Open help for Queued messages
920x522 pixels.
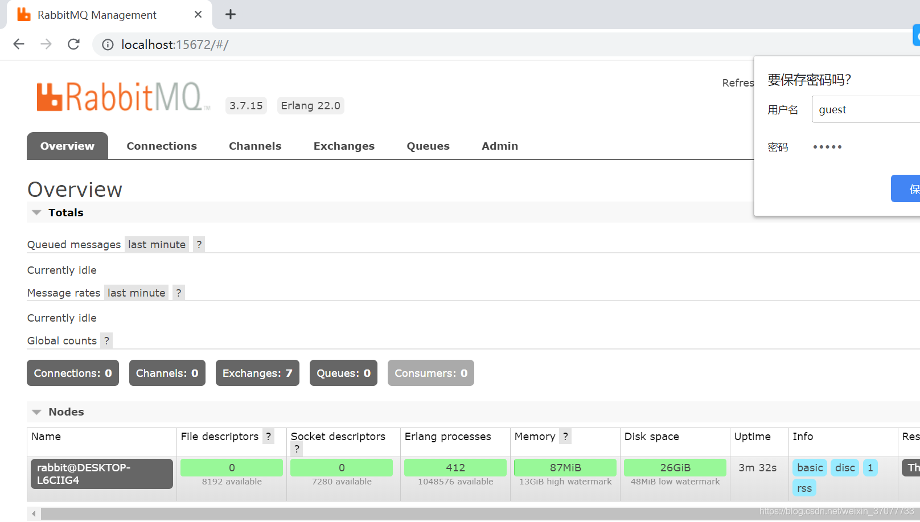coord(199,245)
